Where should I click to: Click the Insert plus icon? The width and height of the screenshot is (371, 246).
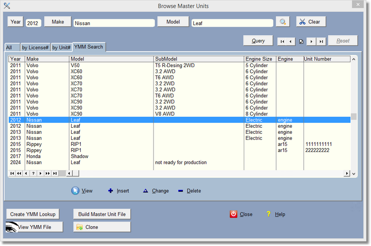111,191
